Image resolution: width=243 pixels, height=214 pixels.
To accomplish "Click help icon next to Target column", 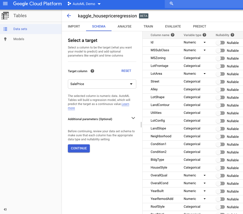I will pyautogui.click(x=92, y=71).
